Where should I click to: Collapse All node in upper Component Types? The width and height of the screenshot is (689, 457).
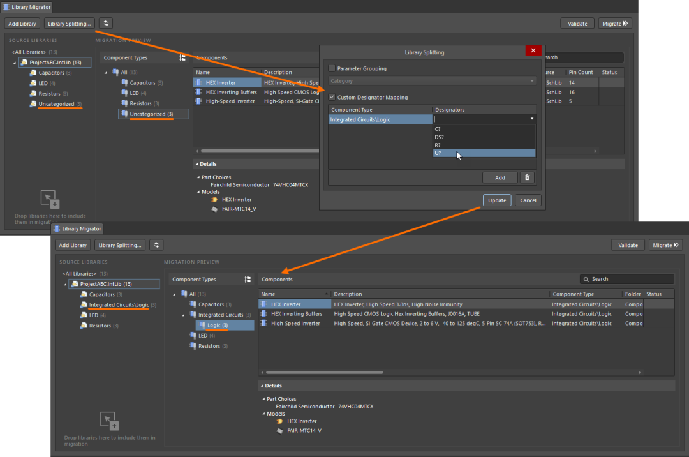click(x=106, y=73)
